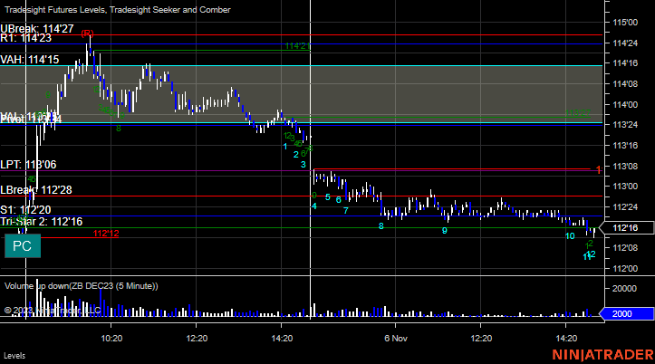Click the Levels label at bottom left
The image size is (655, 364).
pos(14,356)
